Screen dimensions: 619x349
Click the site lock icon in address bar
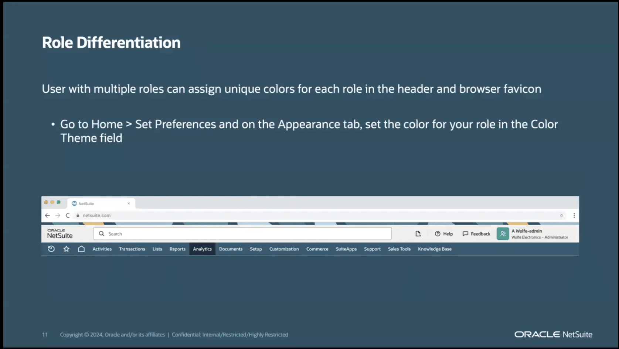point(78,215)
